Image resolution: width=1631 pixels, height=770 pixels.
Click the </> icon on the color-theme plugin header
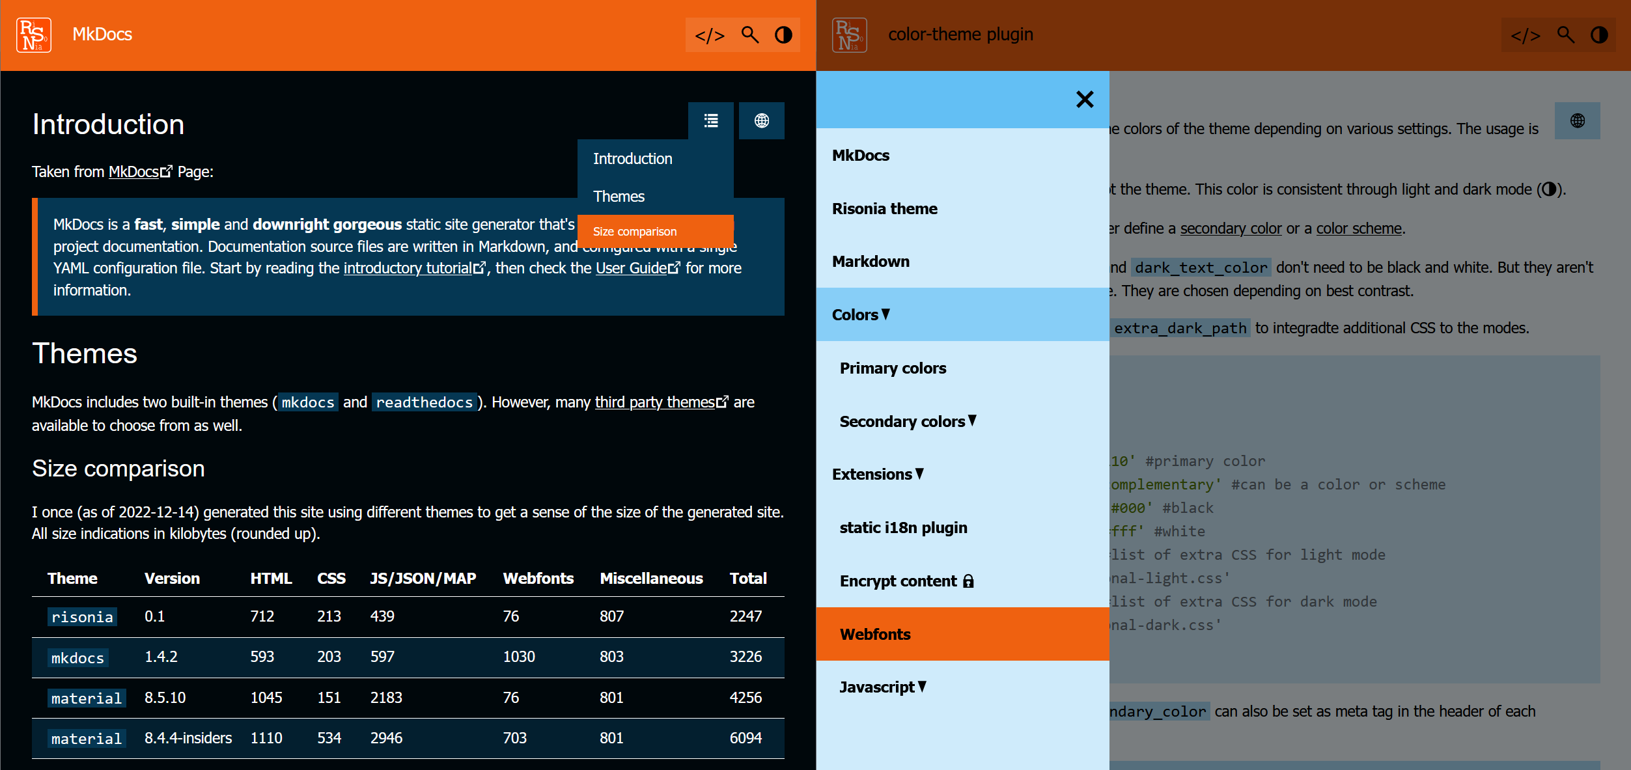point(1524,35)
